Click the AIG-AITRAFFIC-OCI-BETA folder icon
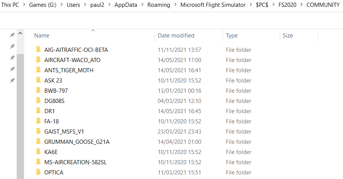Image resolution: width=343 pixels, height=179 pixels. 38,50
